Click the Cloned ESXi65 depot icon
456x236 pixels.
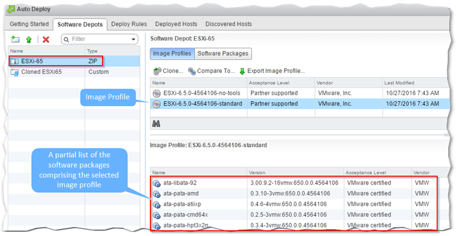[14, 72]
